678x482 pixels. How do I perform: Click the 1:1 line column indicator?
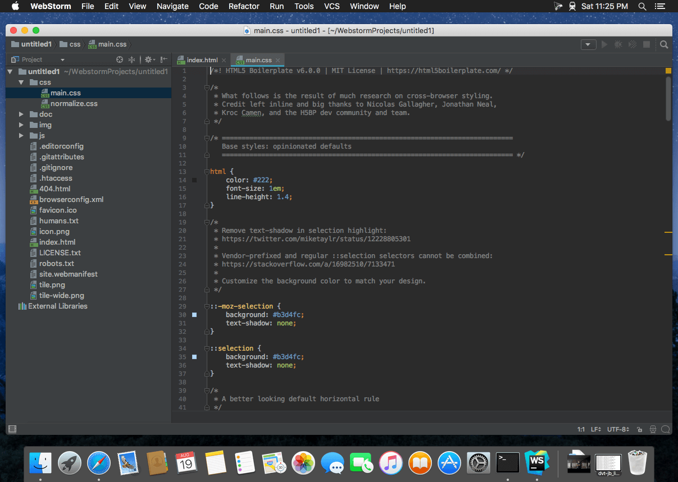(581, 430)
